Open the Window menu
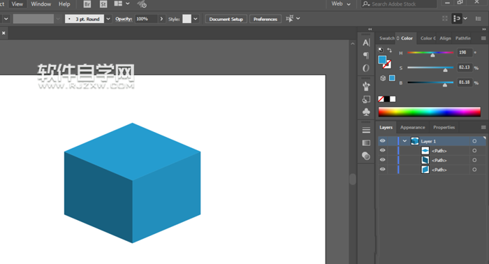This screenshot has width=489, height=264. click(41, 4)
